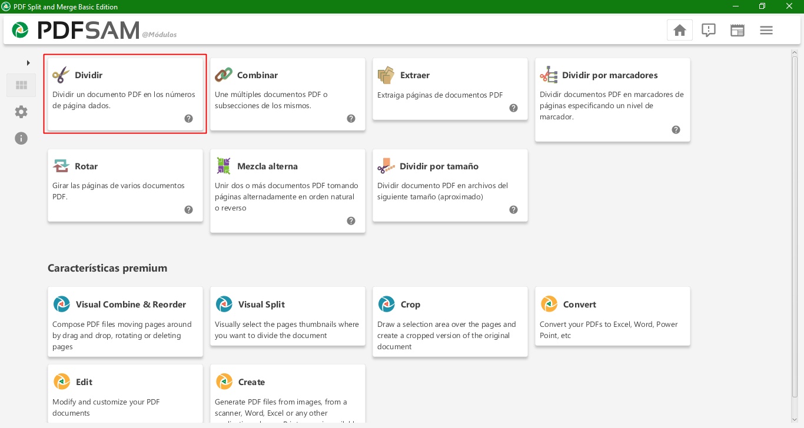804x428 pixels.
Task: Click the orange Edit icon
Action: pos(62,382)
